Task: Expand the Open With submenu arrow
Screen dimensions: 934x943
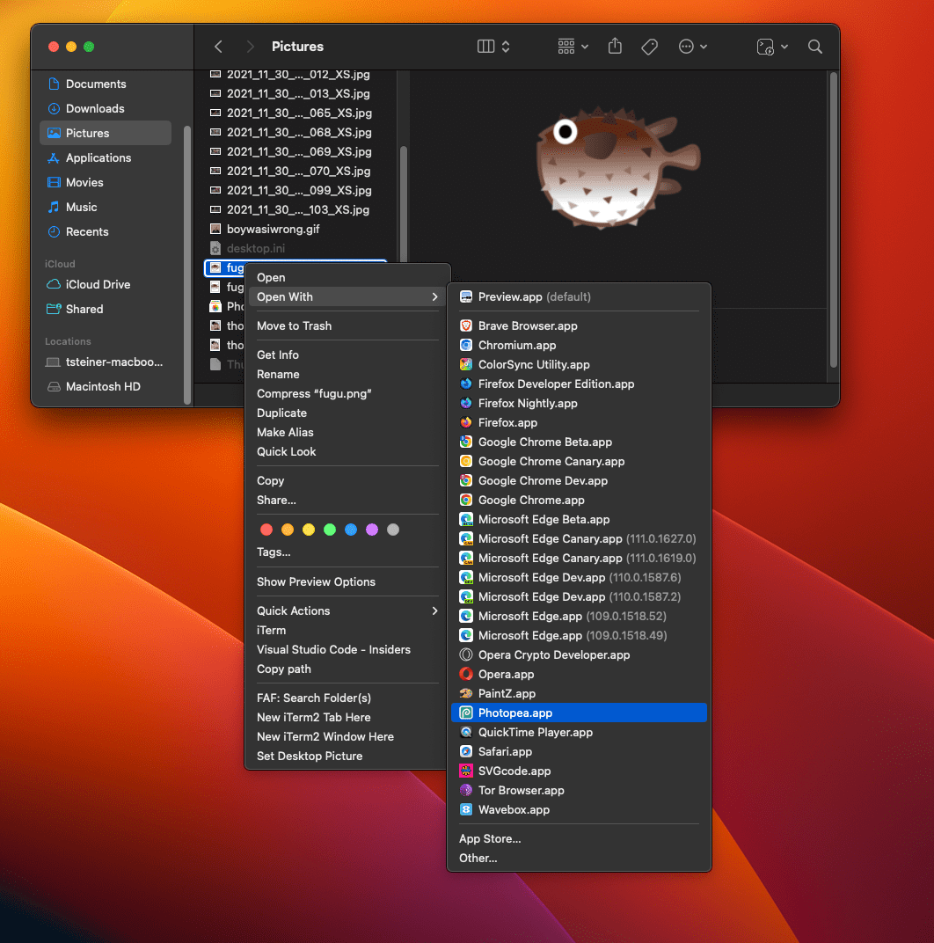Action: click(x=434, y=296)
